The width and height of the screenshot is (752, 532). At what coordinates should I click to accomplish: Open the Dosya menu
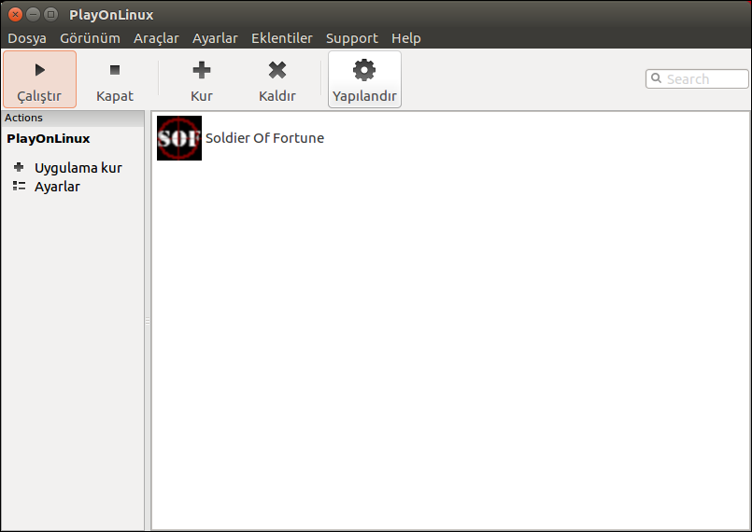click(27, 38)
